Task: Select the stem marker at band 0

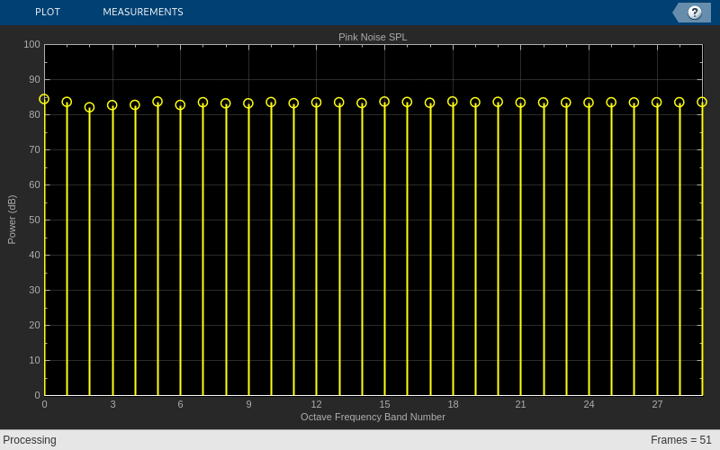Action: coord(44,99)
